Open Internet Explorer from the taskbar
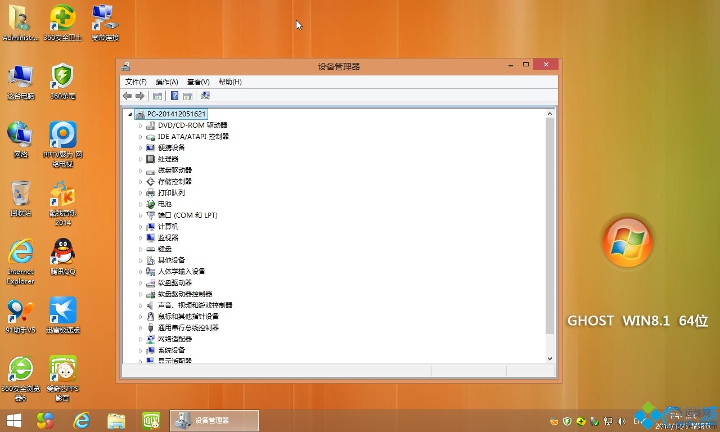The width and height of the screenshot is (720, 432). point(82,421)
